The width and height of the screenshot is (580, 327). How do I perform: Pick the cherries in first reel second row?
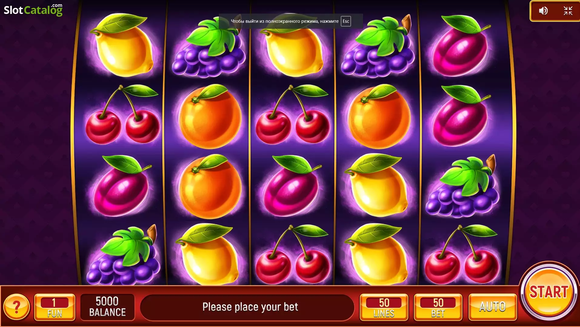click(123, 115)
